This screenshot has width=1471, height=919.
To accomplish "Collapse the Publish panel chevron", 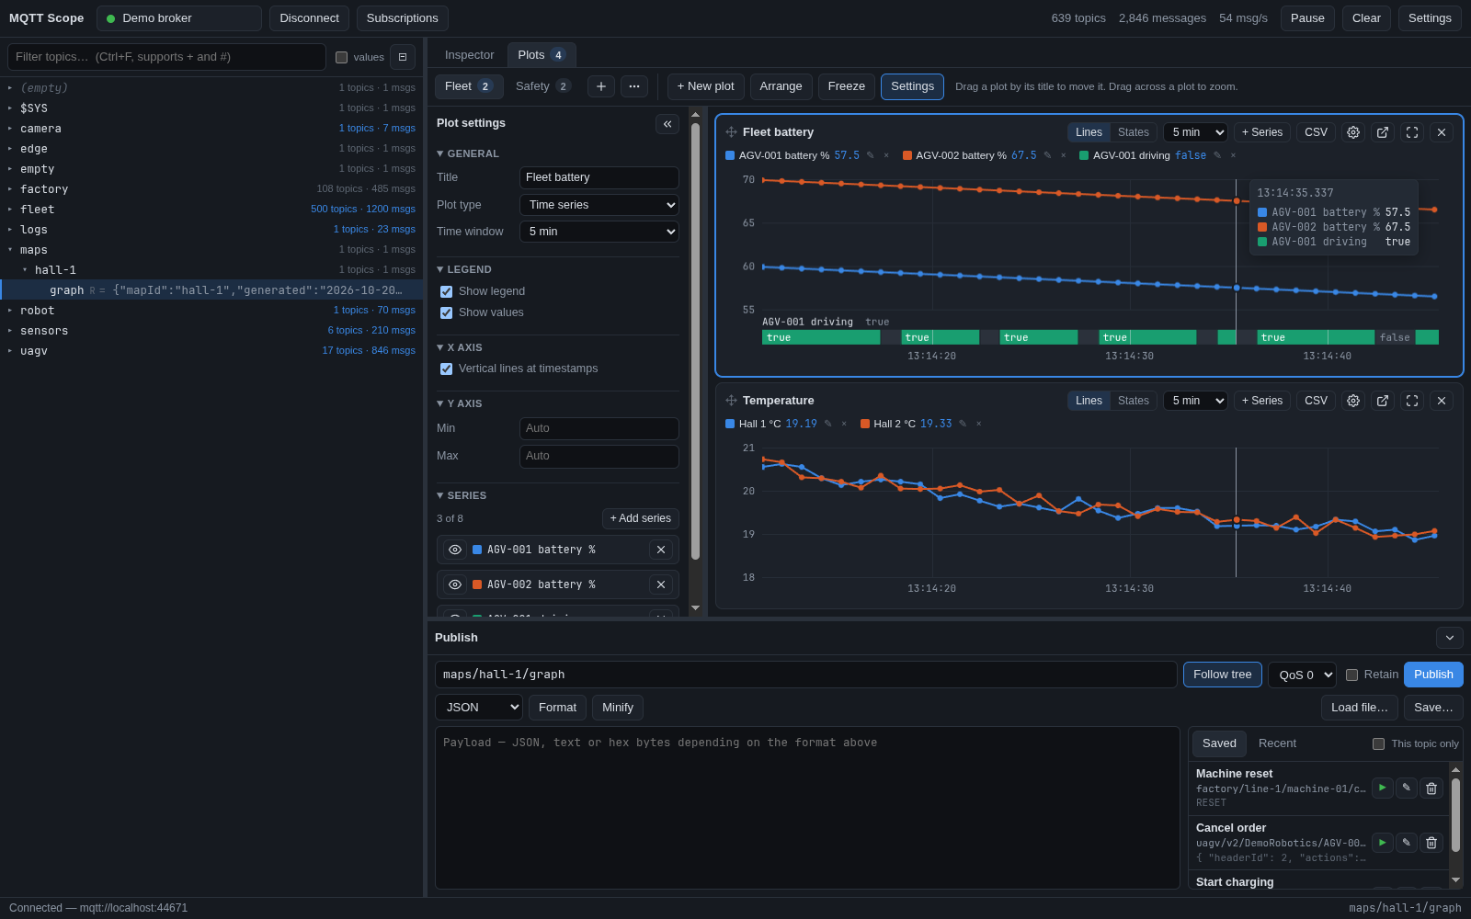I will [1450, 638].
